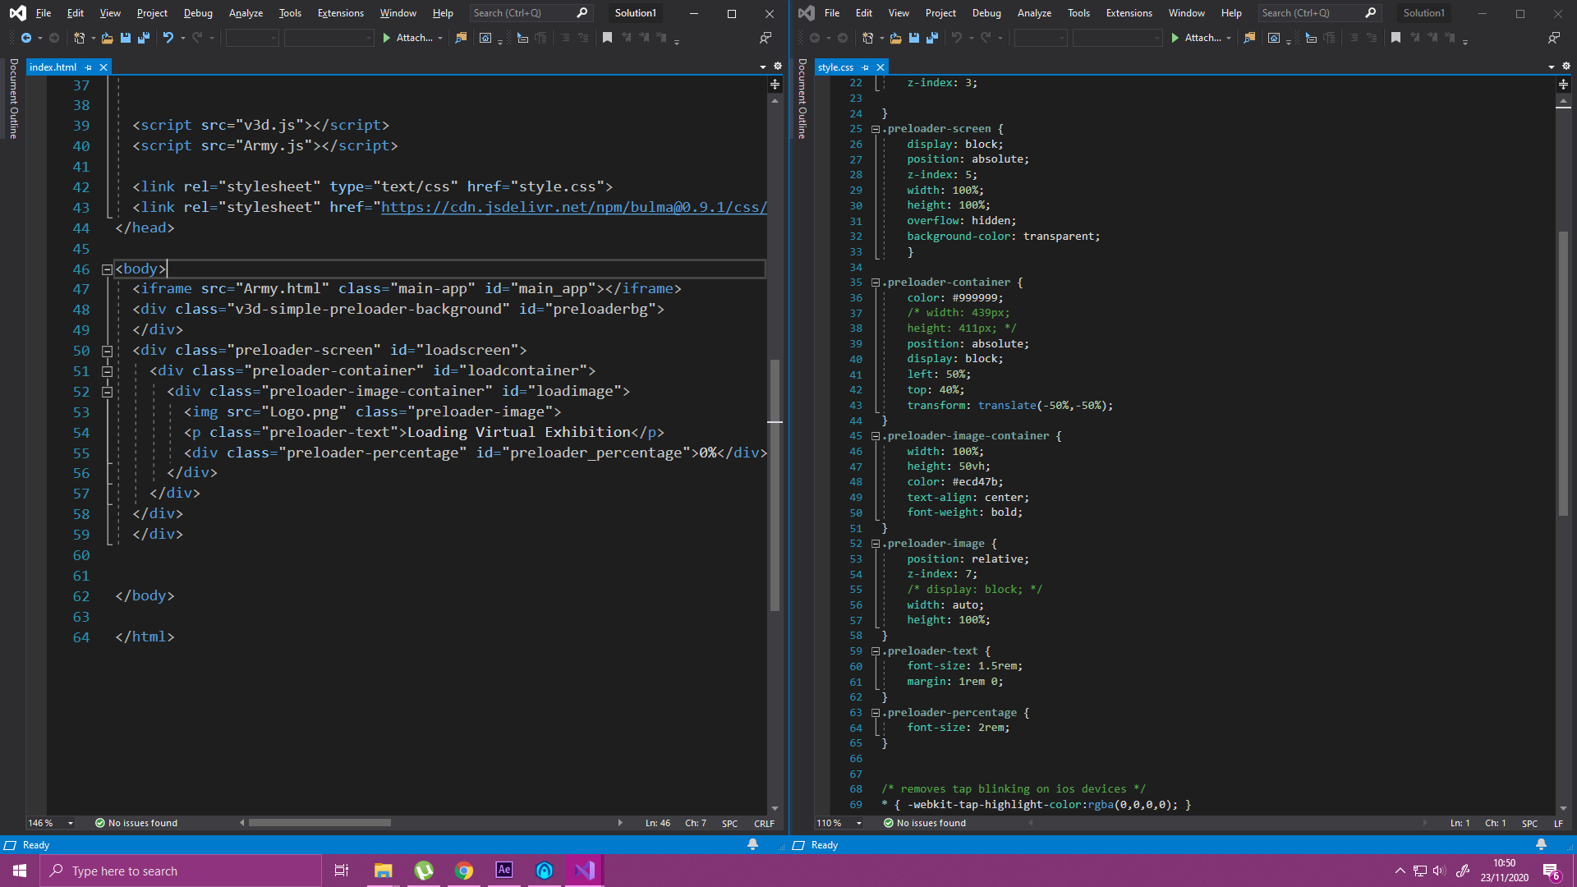Open the bulma CDN link on line 43
1577x887 pixels.
click(573, 207)
